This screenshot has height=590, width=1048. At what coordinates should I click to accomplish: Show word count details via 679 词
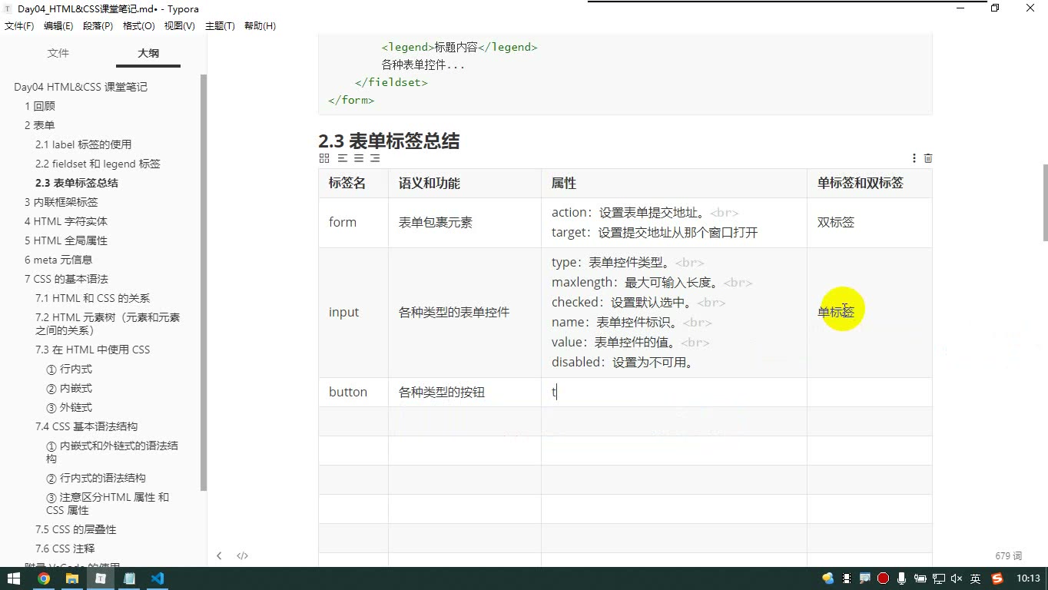[x=1008, y=555]
